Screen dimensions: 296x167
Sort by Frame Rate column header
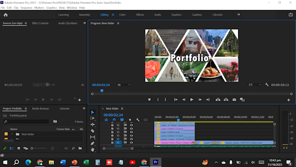63,129
